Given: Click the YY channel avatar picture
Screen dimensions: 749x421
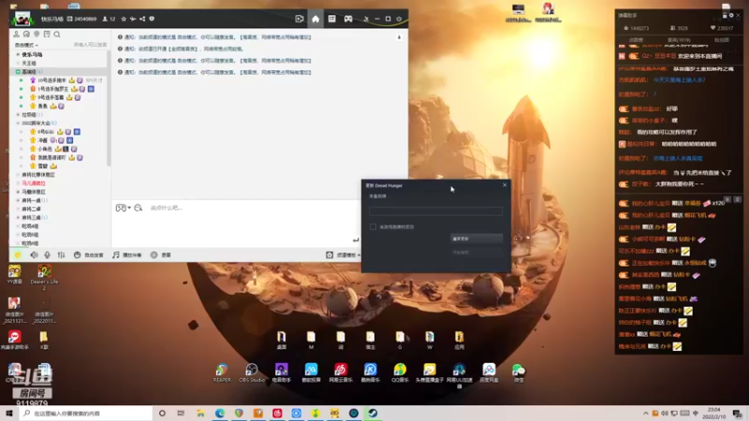Looking at the screenshot, I should (x=22, y=19).
